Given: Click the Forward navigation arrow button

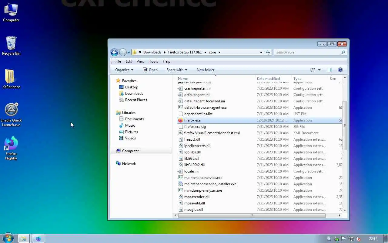Looking at the screenshot, I should (x=123, y=52).
